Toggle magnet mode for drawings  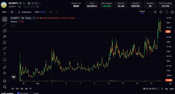pos(5,81)
